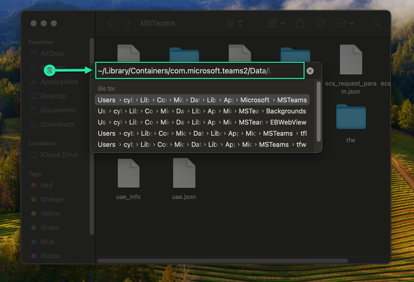The image size is (414, 282).
Task: Open the icon view switcher
Action: 234,23
